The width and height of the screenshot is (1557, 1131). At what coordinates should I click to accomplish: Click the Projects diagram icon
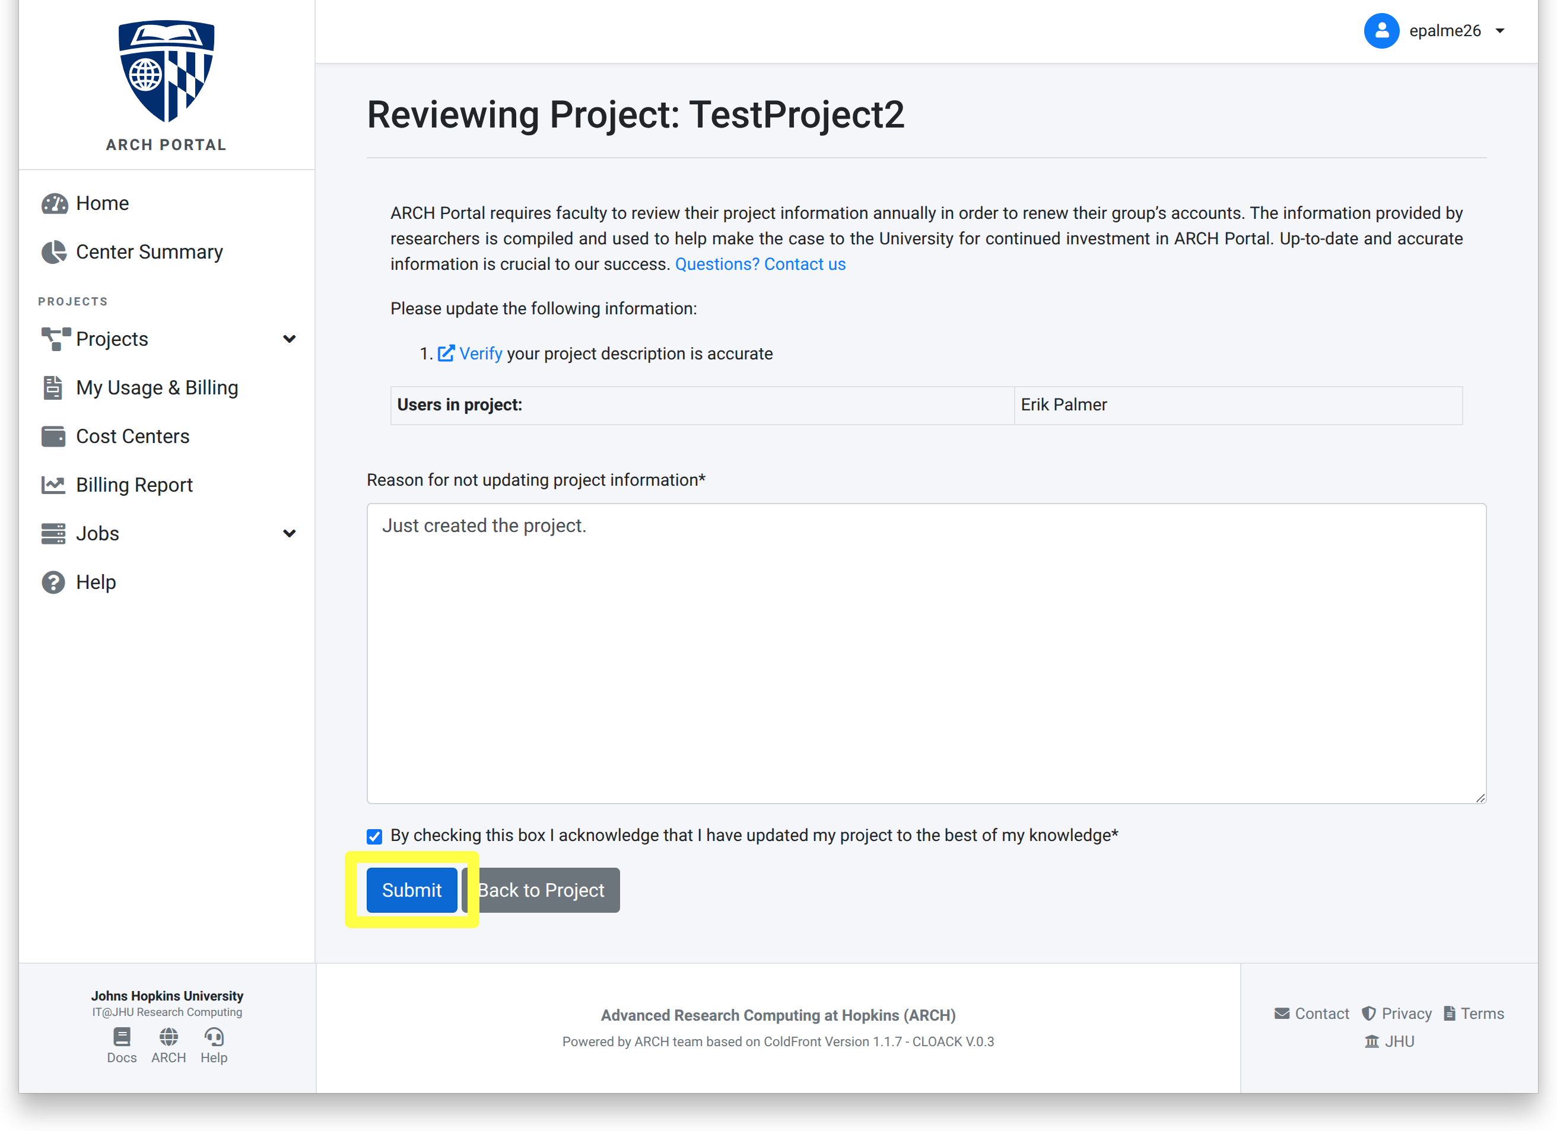[56, 339]
